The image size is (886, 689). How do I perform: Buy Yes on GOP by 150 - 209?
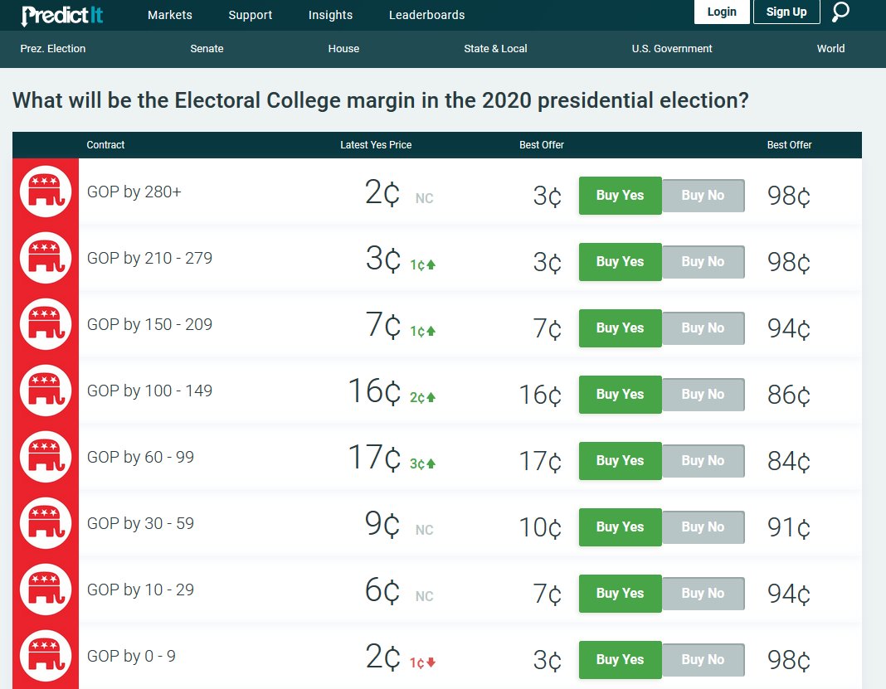(x=620, y=328)
